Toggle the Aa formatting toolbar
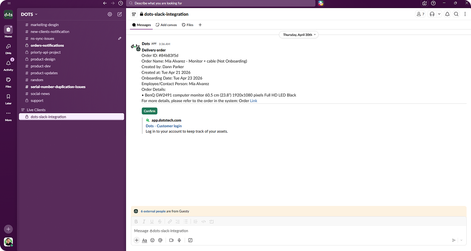 click(x=145, y=240)
